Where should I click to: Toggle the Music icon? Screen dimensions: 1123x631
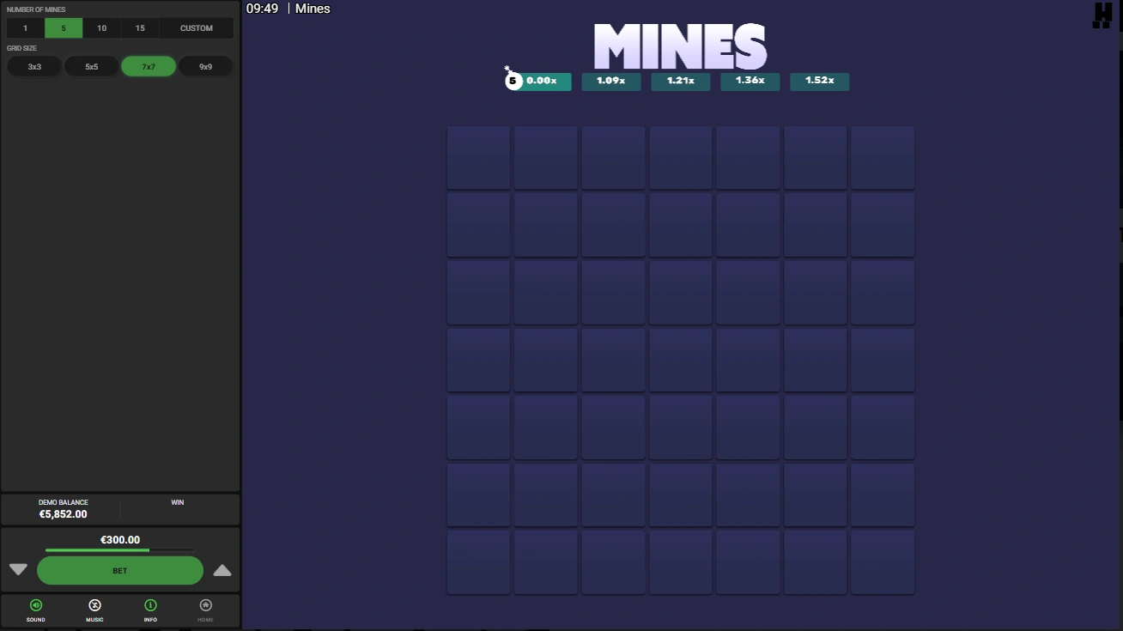(94, 606)
